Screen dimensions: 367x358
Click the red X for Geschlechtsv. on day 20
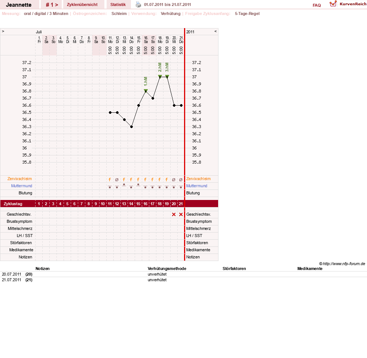[x=174, y=214]
